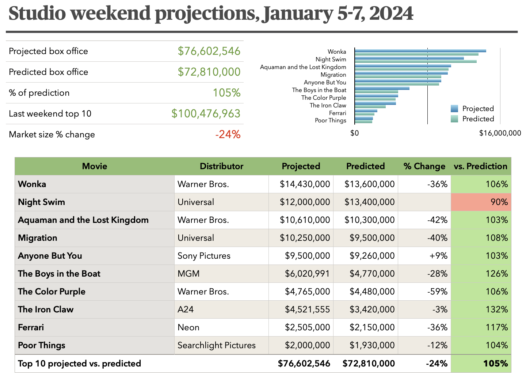Select the Distributor column header
This screenshot has width=526, height=380.
(x=221, y=166)
